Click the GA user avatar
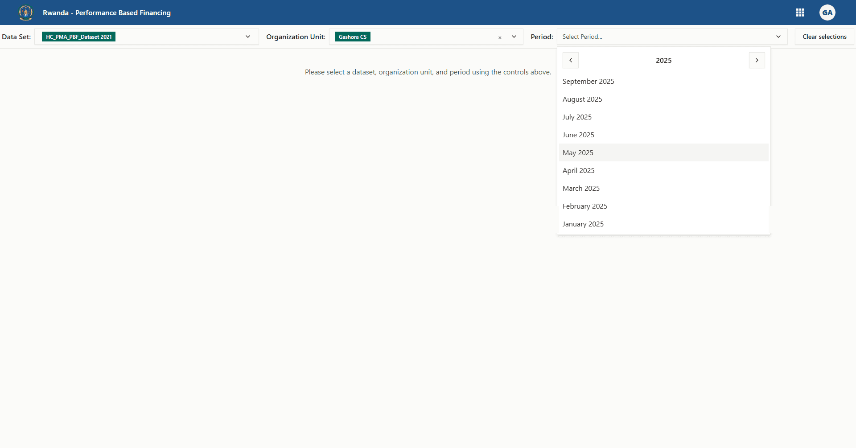This screenshot has height=448, width=856. click(827, 12)
